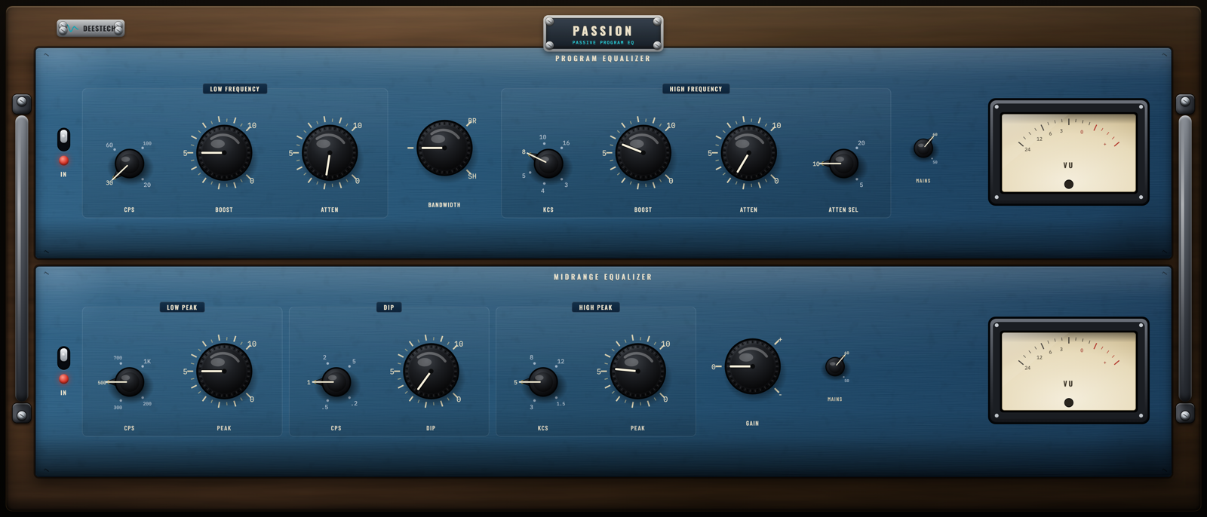Adjust the High Frequency ATTEN knob
This screenshot has height=517, width=1207.
[x=749, y=153]
